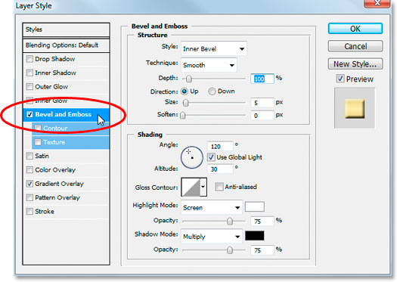Open the black shadow color swatch
The width and height of the screenshot is (397, 282).
[x=254, y=235]
